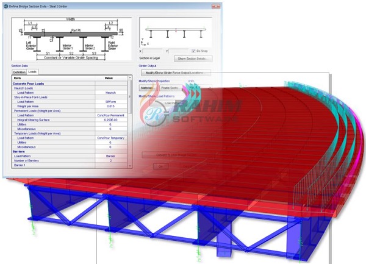
Task: Click Convert To User Bridge Section button
Action: [x=176, y=155]
